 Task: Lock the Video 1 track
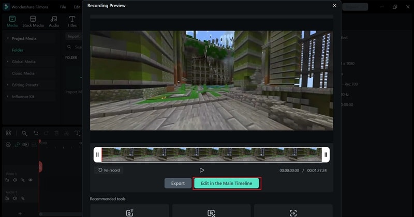pos(7,180)
